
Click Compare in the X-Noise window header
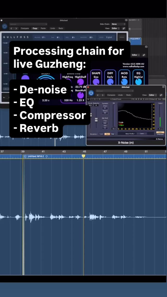pyautogui.click(x=111, y=95)
